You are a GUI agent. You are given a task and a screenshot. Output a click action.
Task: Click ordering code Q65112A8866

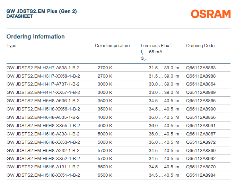[201, 117]
